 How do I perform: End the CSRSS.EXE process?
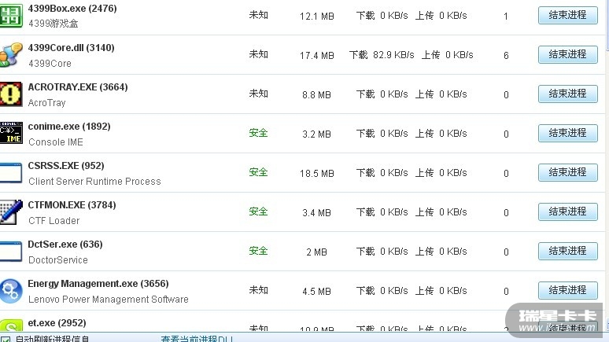point(567,172)
